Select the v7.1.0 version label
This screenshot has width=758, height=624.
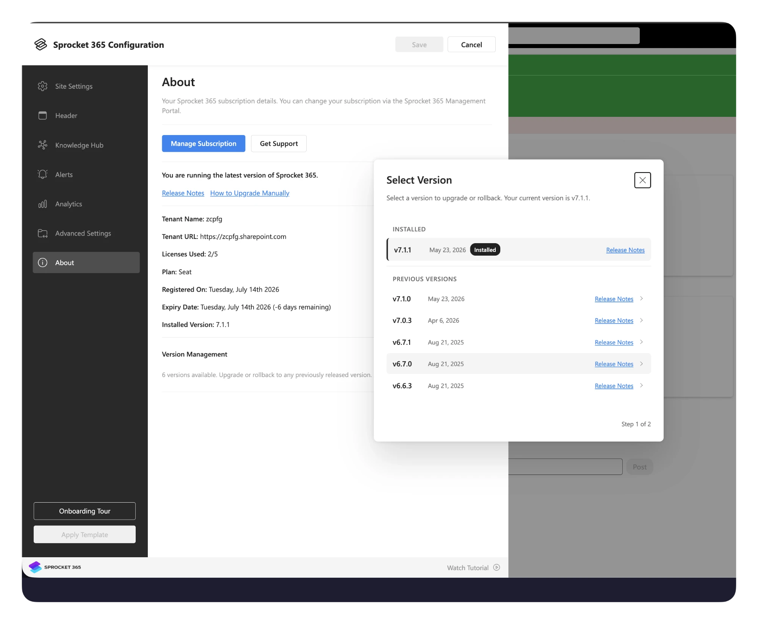(x=402, y=299)
